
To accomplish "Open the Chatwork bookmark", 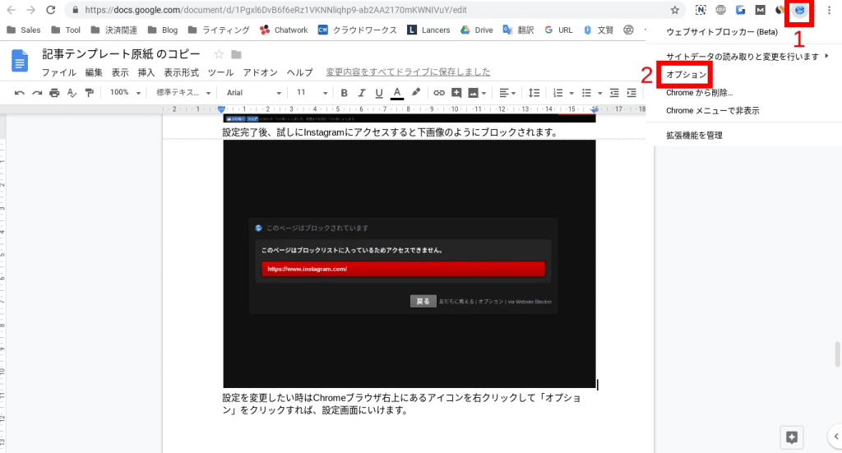I will coord(283,30).
